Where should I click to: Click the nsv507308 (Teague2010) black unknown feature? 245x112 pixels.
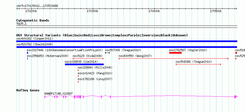tap(107, 53)
